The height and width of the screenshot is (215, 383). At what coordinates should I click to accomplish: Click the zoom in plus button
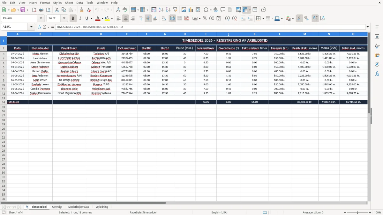tap(370, 212)
